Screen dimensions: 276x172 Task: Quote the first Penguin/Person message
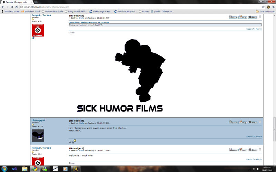click(x=233, y=17)
